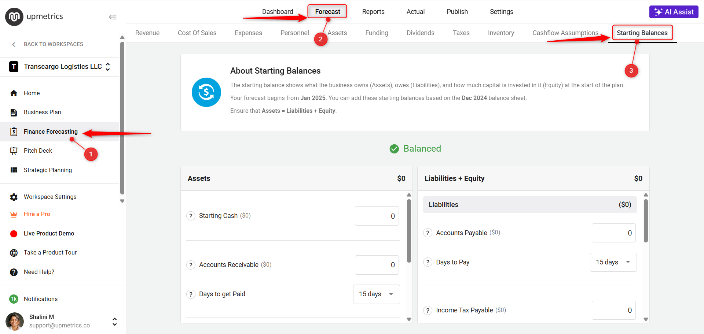Click the help icon beside Days to Pay

[x=428, y=262]
